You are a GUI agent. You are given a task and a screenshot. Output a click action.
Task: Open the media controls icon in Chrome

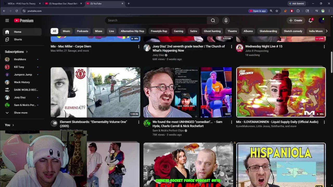[x=317, y=11]
